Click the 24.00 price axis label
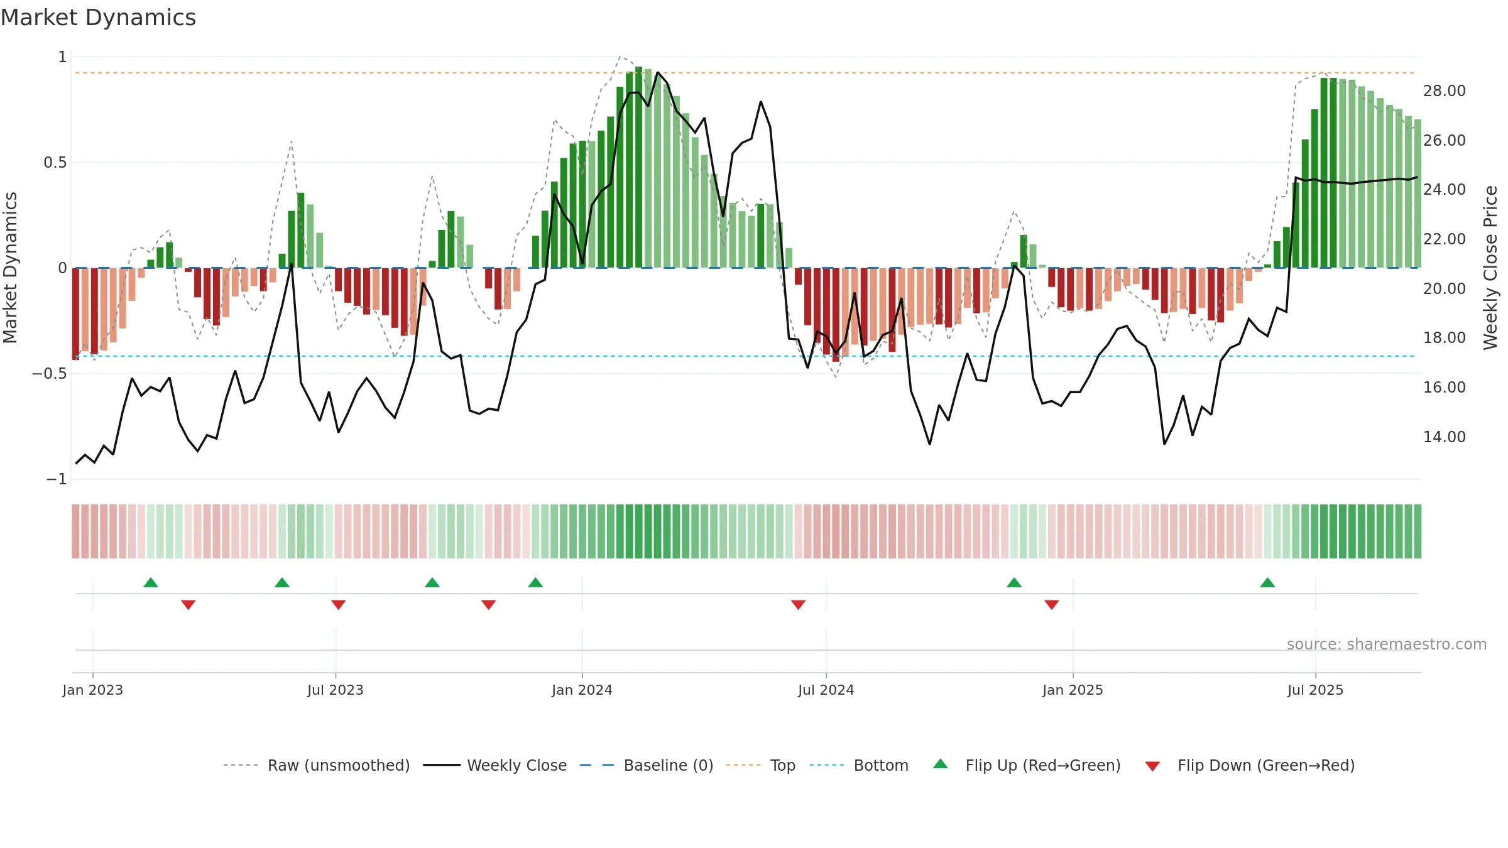This screenshot has width=1508, height=848. click(x=1445, y=190)
